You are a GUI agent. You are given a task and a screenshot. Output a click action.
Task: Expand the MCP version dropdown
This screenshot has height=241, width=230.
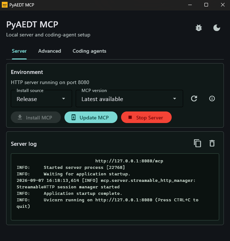(x=129, y=99)
